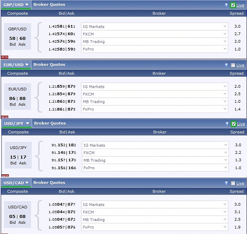Expand MB Trading broker dropdown in USD/CAD panel
The height and width of the screenshot is (234, 247).
(x=155, y=220)
